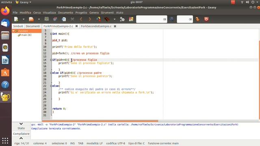Screen dimensions: 260x146
Task: Open the Visualizza menu
Action: click(50, 13)
